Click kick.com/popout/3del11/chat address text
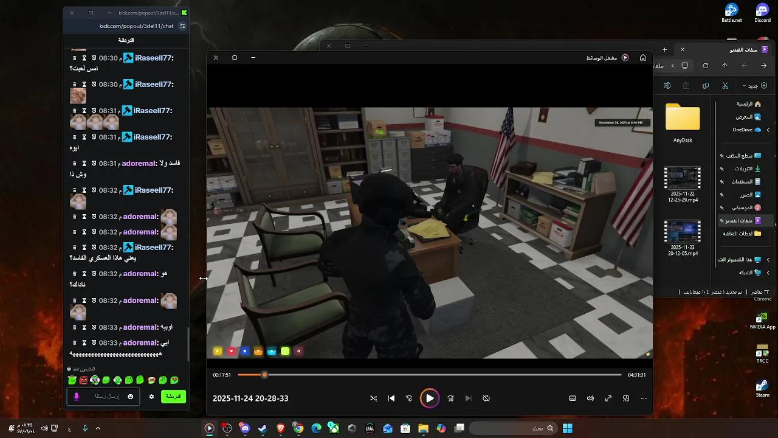778x438 pixels. point(136,26)
